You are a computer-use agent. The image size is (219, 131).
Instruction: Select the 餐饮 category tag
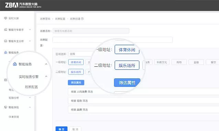pos(213,62)
